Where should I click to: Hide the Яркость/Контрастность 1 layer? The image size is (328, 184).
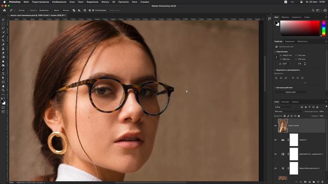coord(276,168)
